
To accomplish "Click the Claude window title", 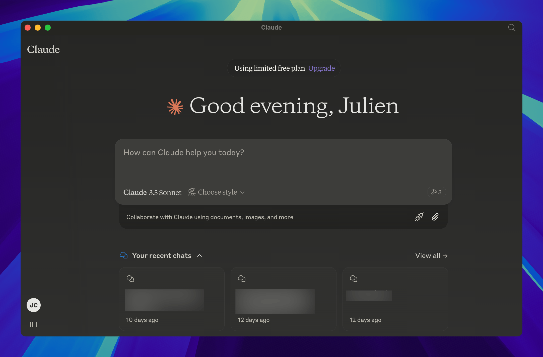I will pos(271,27).
